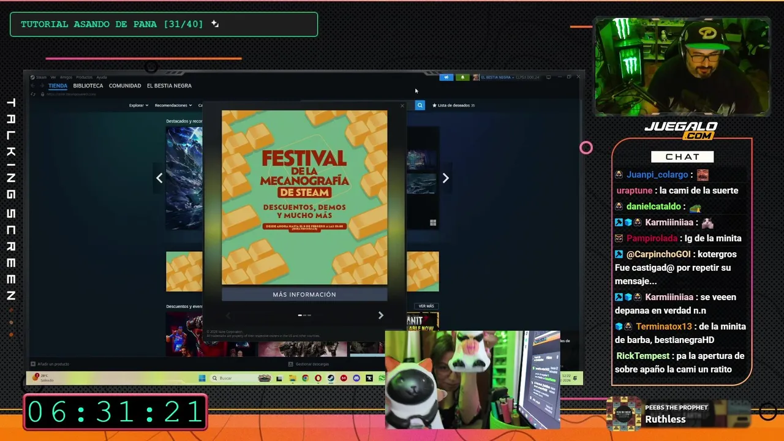Select the second popup page dot
The width and height of the screenshot is (784, 441).
[x=304, y=315]
